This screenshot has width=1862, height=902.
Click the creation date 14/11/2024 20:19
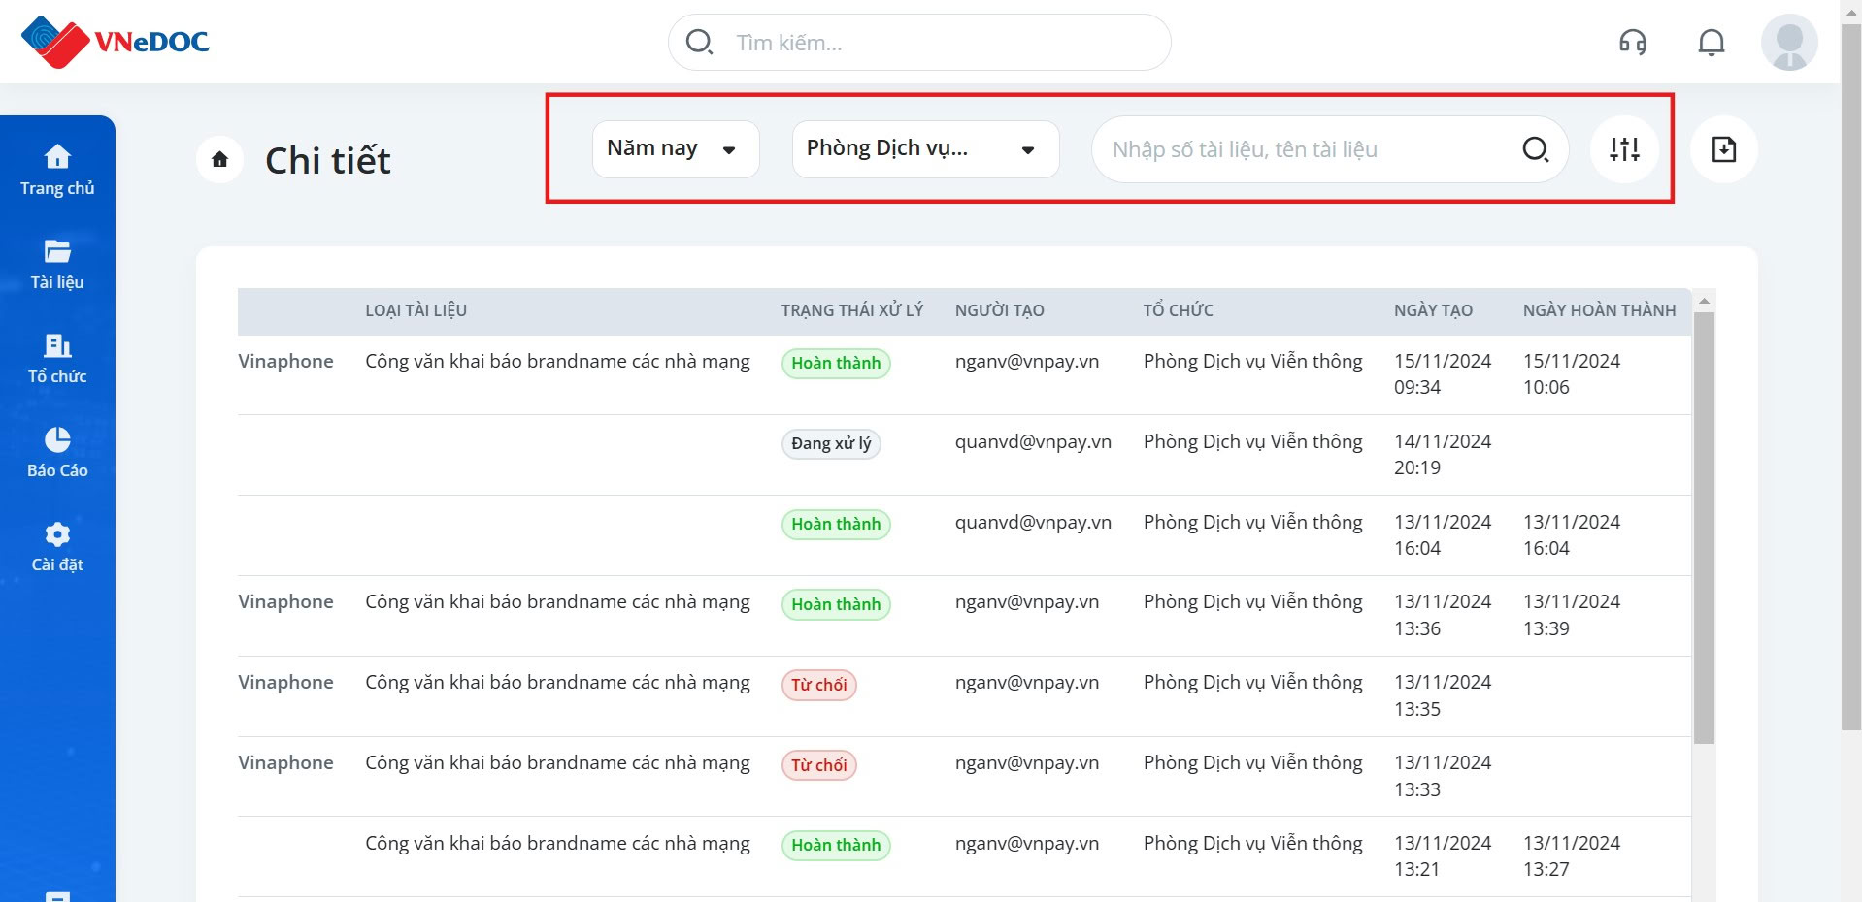pos(1443,454)
